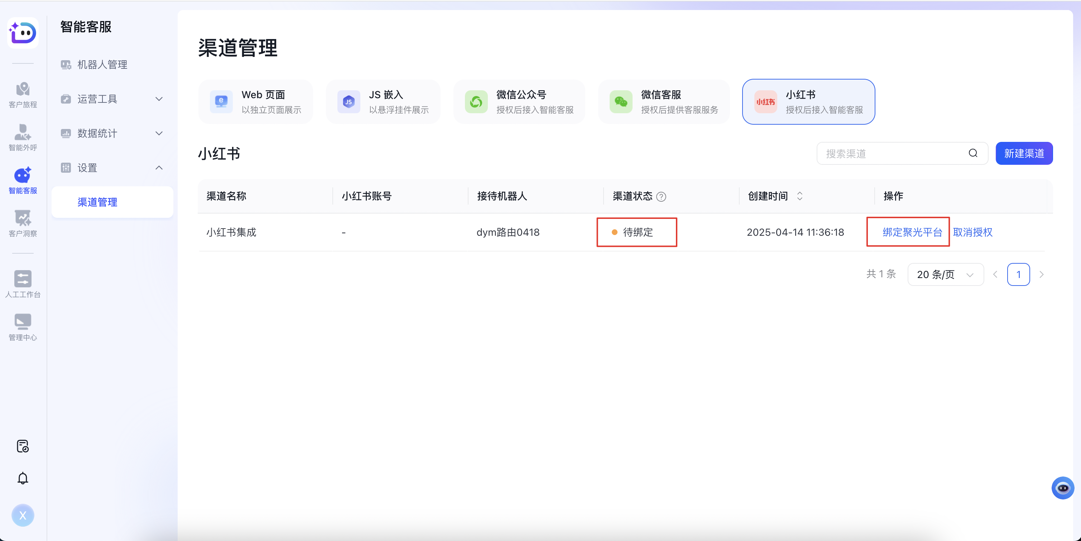Switch to the 微信客服 channel tab
This screenshot has height=541, width=1081.
pyautogui.click(x=663, y=101)
